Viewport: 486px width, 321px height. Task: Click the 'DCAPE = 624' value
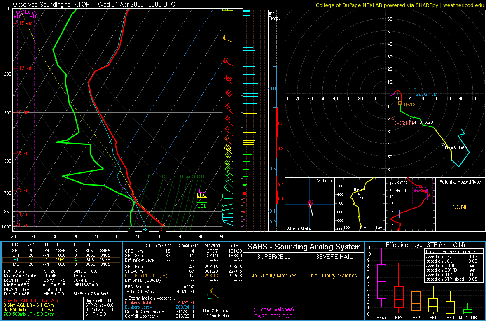tap(16, 289)
